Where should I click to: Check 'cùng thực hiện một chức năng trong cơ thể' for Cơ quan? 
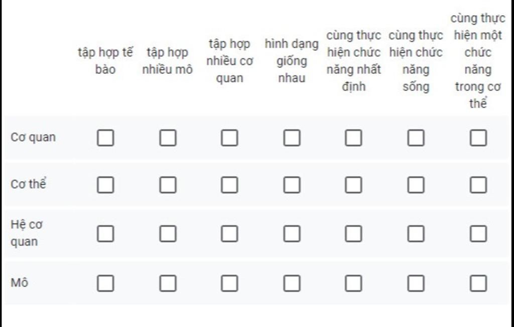point(478,138)
